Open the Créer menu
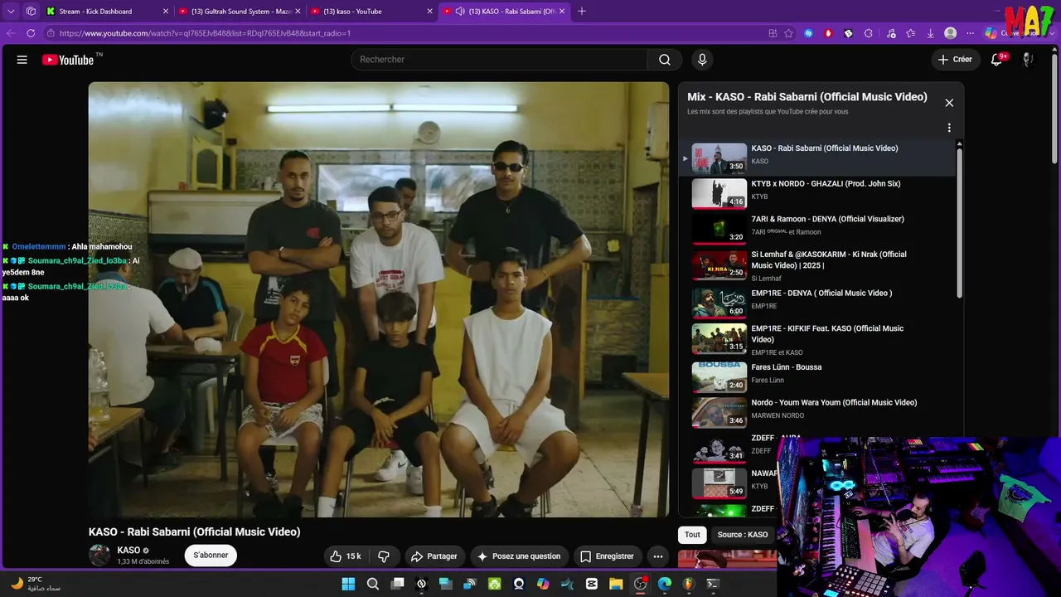The height and width of the screenshot is (597, 1061). click(955, 60)
